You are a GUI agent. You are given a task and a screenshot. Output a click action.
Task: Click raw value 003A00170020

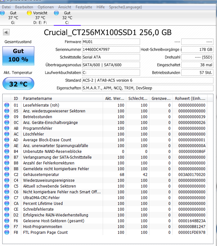point(192,174)
